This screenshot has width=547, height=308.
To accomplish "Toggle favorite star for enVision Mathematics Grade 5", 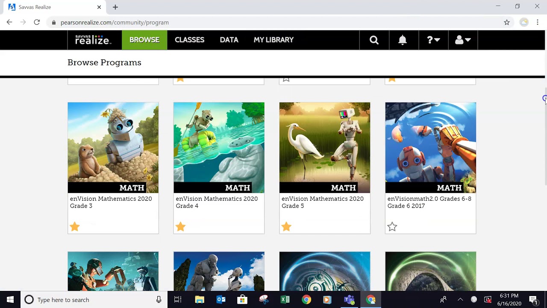I will (286, 227).
